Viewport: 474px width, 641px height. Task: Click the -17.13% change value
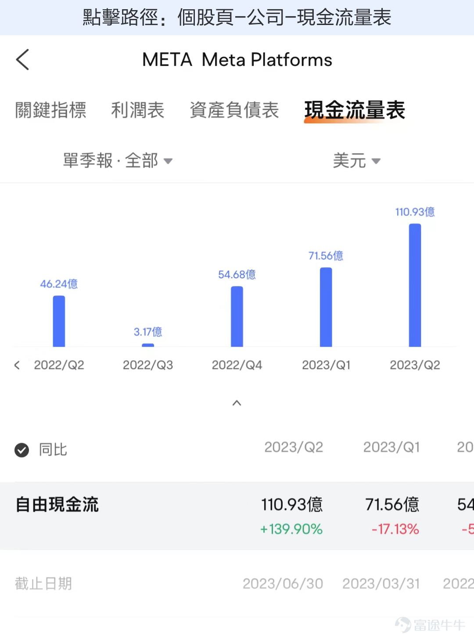pos(395,529)
